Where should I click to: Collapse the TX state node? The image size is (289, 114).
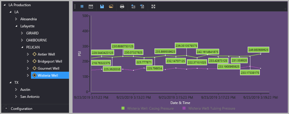[x=10, y=83]
